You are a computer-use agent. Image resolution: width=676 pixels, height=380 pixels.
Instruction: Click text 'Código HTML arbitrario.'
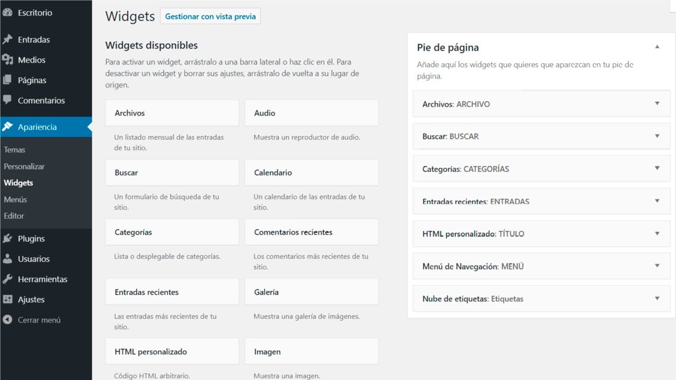pos(152,376)
